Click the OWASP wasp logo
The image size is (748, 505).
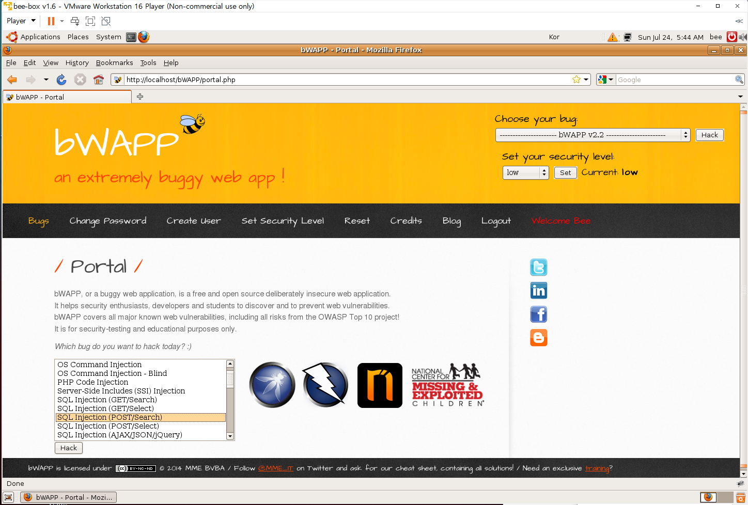pos(272,385)
